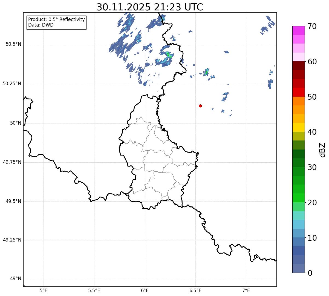The width and height of the screenshot is (329, 296).
Task: Click the 50 value on colorbar
Action: 312,97
